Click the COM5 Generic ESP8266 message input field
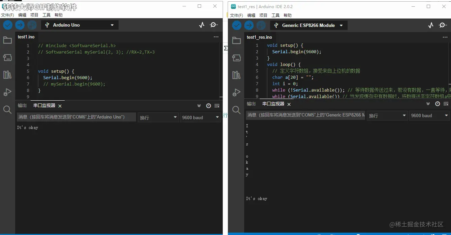451x235 pixels. pos(305,115)
